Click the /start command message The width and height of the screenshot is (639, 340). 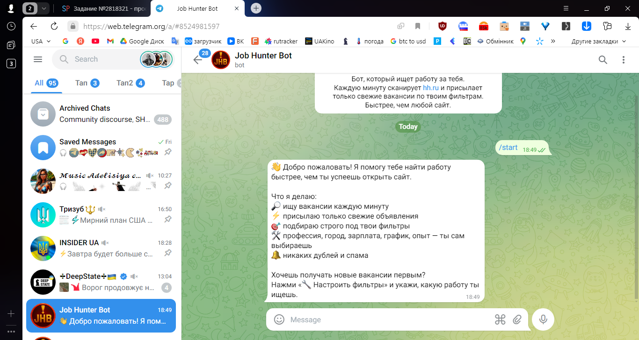pyautogui.click(x=508, y=148)
